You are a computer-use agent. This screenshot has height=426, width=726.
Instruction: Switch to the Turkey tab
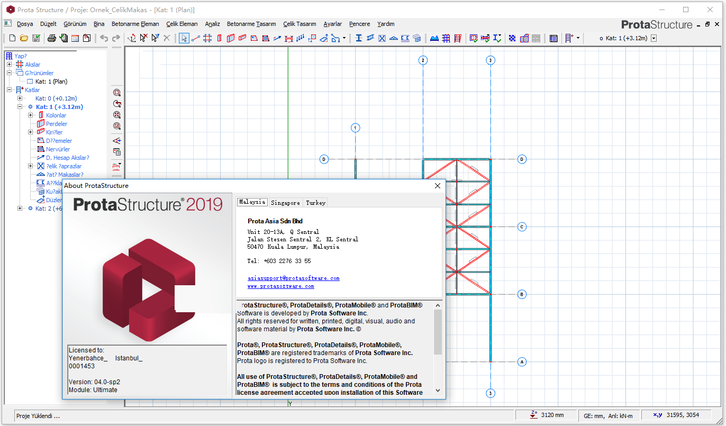(316, 203)
